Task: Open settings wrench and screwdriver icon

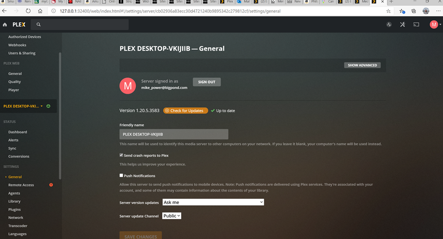Action: (x=402, y=25)
